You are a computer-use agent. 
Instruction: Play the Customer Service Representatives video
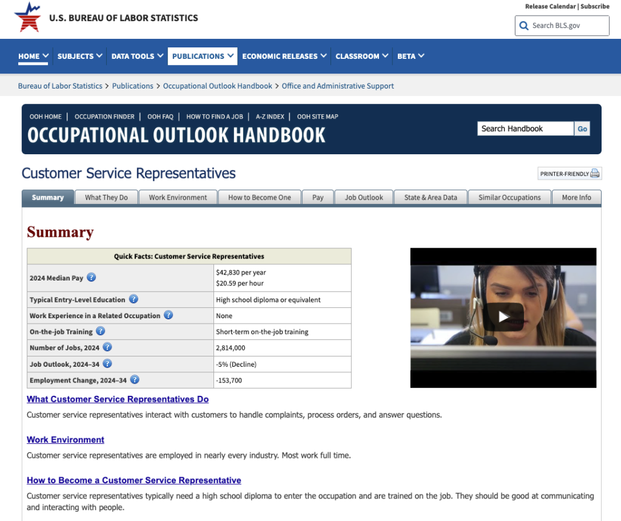click(503, 316)
